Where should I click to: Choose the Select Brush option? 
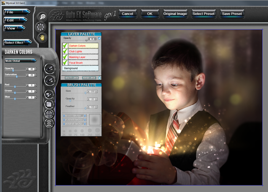pos(75,116)
